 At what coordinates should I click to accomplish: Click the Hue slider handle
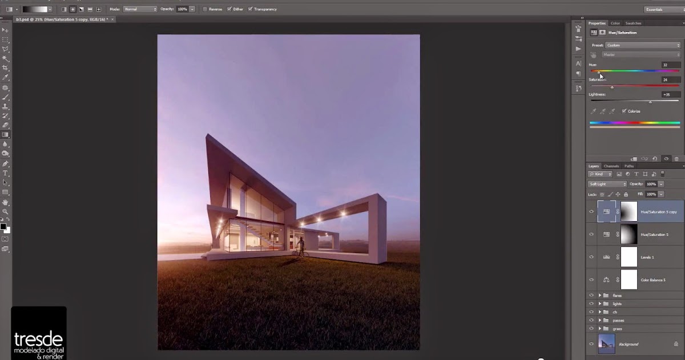(x=599, y=73)
